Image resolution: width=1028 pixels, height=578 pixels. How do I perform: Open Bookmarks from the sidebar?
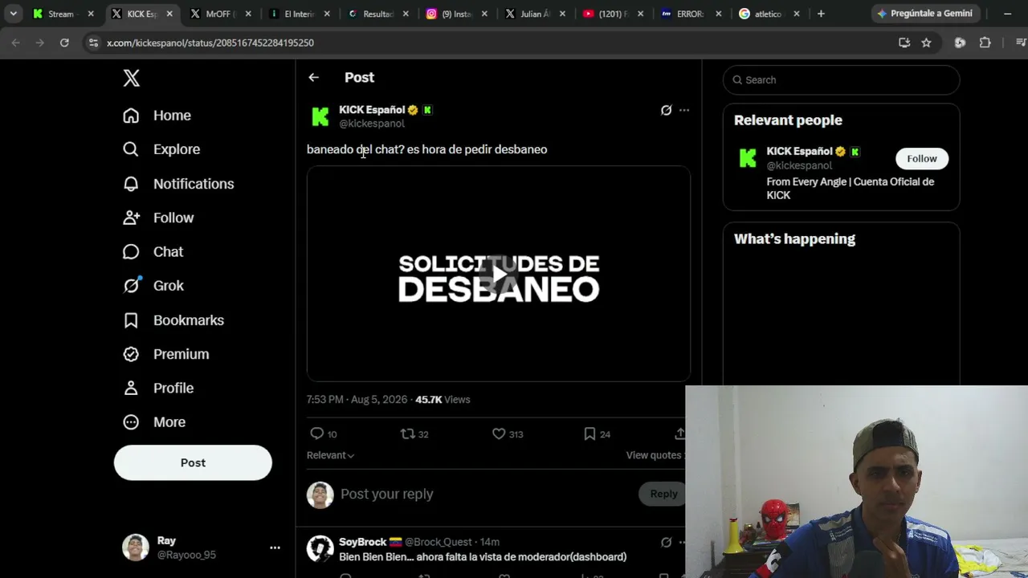click(x=173, y=320)
